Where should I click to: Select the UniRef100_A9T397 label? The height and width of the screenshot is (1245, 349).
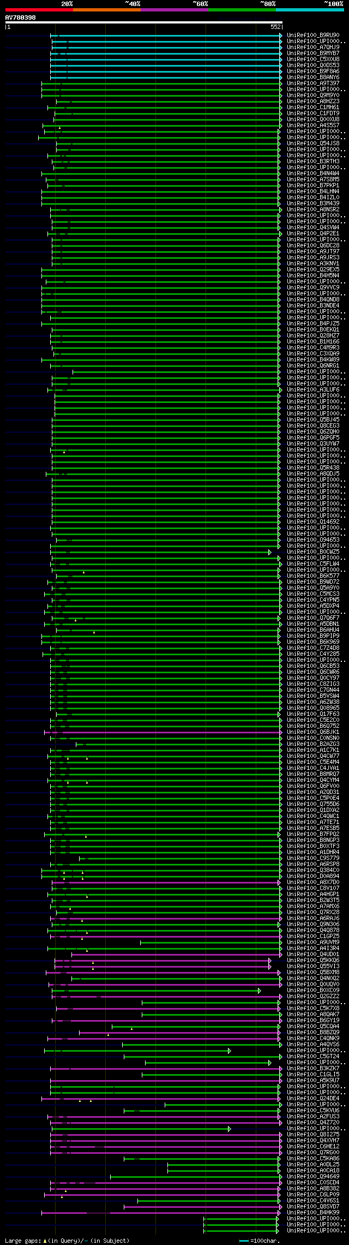pos(313,84)
